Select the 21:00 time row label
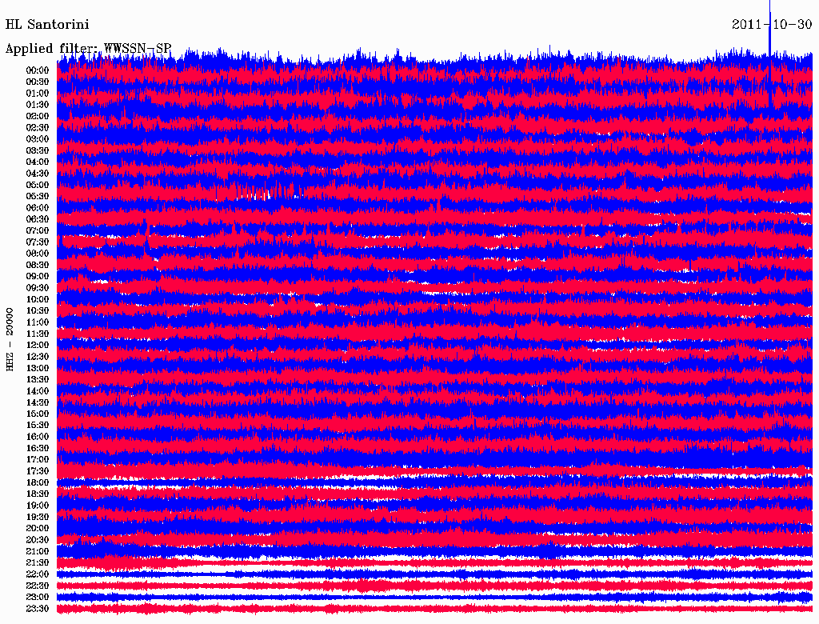 pyautogui.click(x=38, y=552)
